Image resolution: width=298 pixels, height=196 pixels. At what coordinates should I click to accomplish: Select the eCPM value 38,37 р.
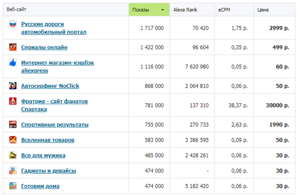(238, 106)
